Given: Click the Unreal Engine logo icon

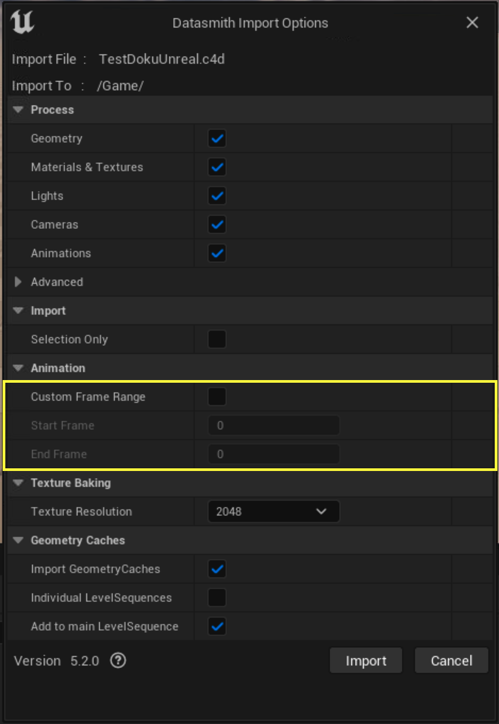Looking at the screenshot, I should click(22, 23).
